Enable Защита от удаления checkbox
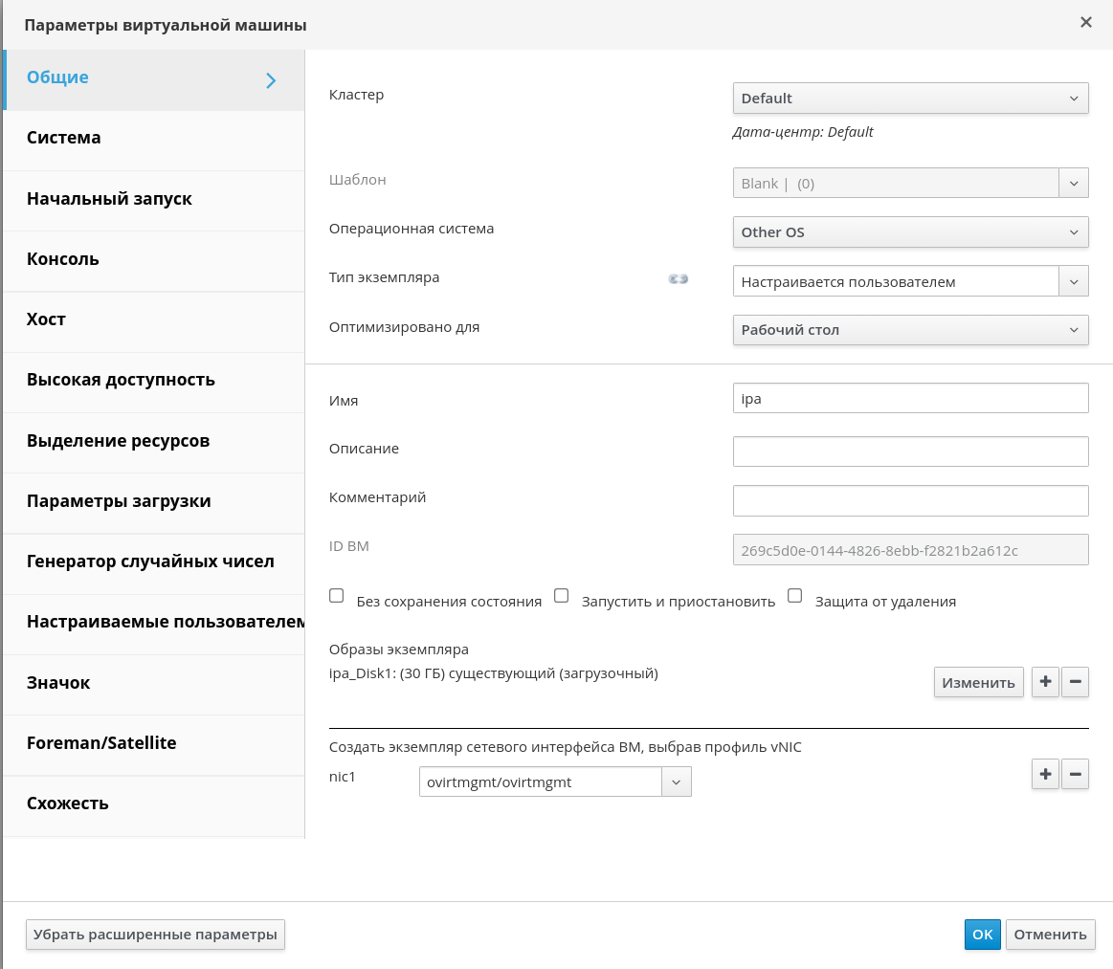Image resolution: width=1113 pixels, height=969 pixels. click(794, 596)
